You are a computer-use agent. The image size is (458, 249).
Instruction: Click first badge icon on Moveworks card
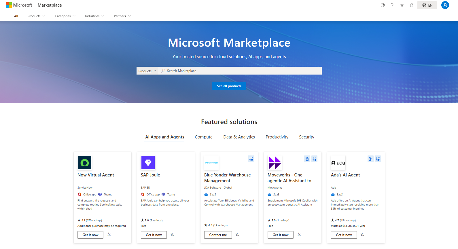coord(307,159)
